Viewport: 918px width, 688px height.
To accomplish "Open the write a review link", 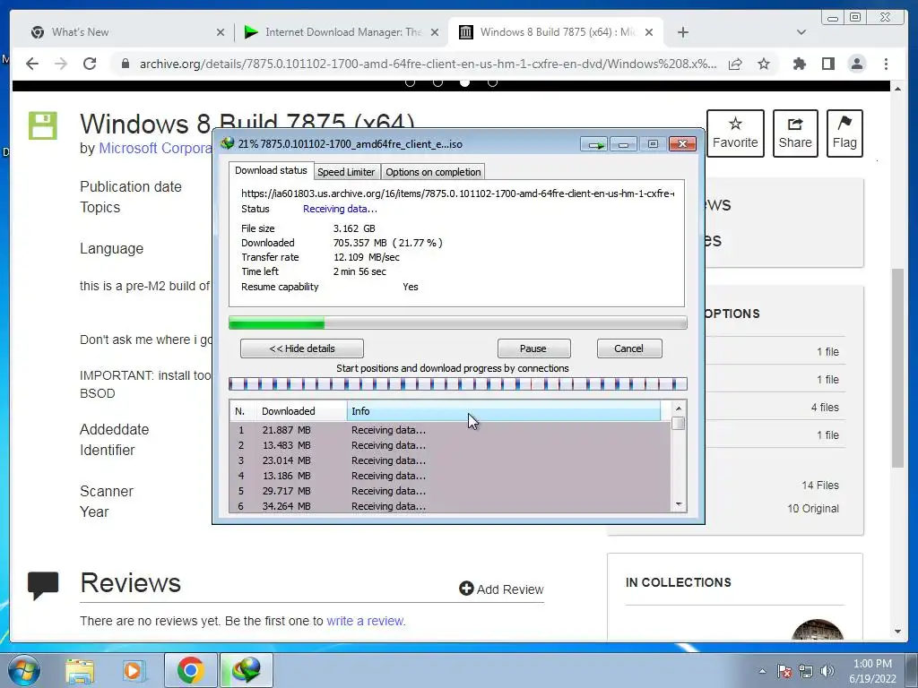I will coord(365,621).
